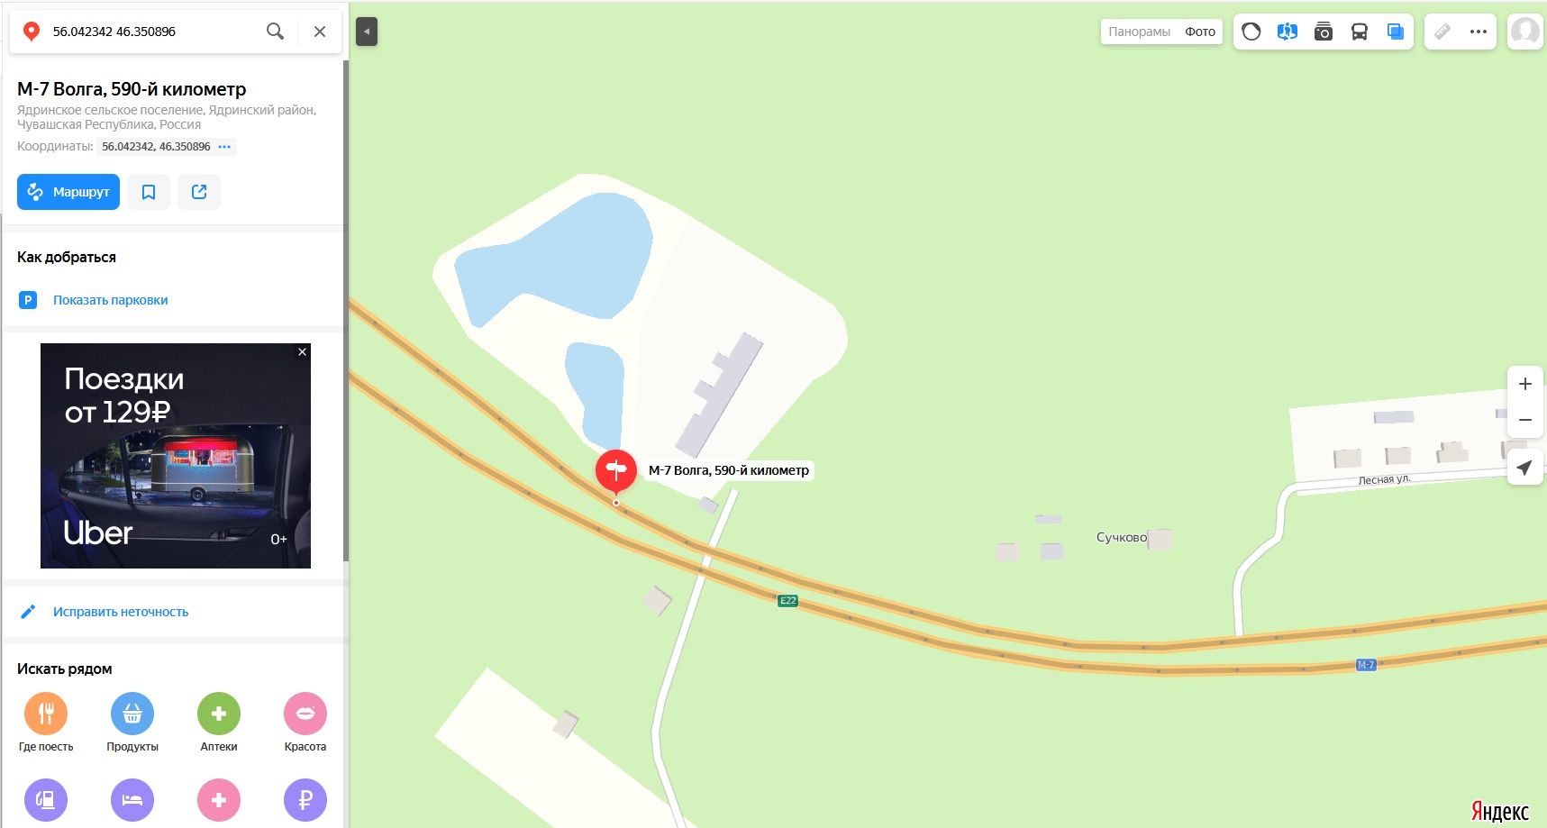Screen dimensions: 1547x828
Task: Select the ruler measurement tool
Action: (x=1442, y=32)
